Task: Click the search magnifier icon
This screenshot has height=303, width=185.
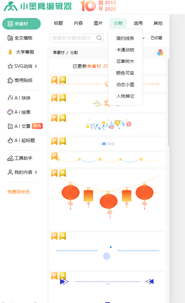Action: point(99,38)
